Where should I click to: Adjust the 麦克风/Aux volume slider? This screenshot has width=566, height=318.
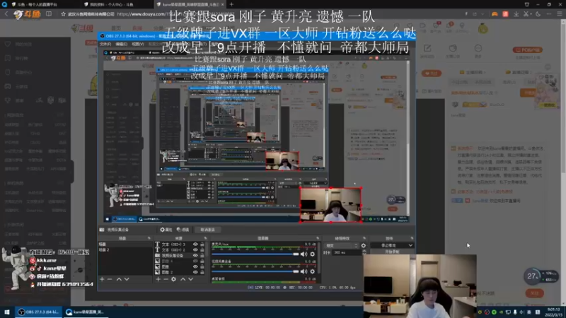click(255, 254)
